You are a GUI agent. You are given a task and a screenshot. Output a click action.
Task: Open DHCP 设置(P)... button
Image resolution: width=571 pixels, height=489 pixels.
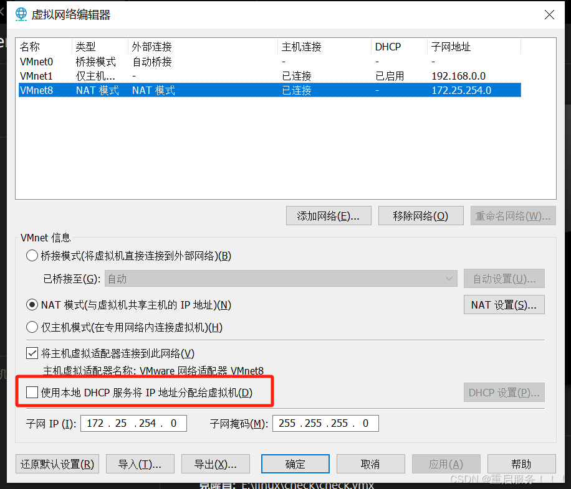click(x=504, y=393)
